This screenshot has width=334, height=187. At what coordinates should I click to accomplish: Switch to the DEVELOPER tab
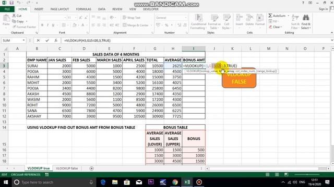(x=151, y=9)
